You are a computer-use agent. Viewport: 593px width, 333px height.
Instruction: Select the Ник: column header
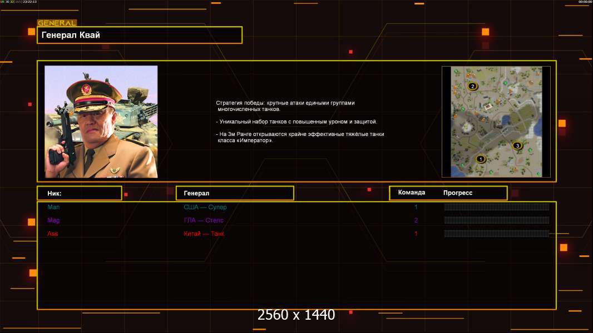coord(79,193)
